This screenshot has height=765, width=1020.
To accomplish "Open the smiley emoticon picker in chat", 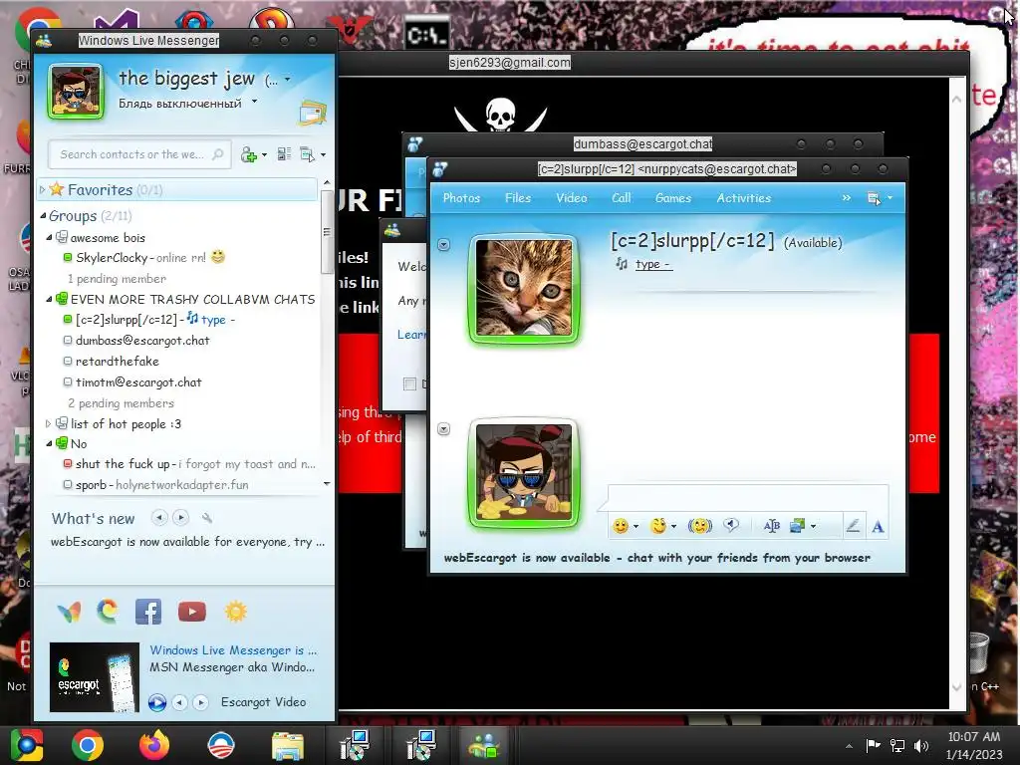I will (x=621, y=526).
